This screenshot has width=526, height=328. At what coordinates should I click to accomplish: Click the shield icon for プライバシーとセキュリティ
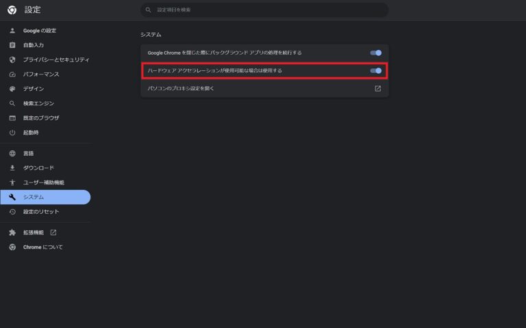pyautogui.click(x=12, y=59)
